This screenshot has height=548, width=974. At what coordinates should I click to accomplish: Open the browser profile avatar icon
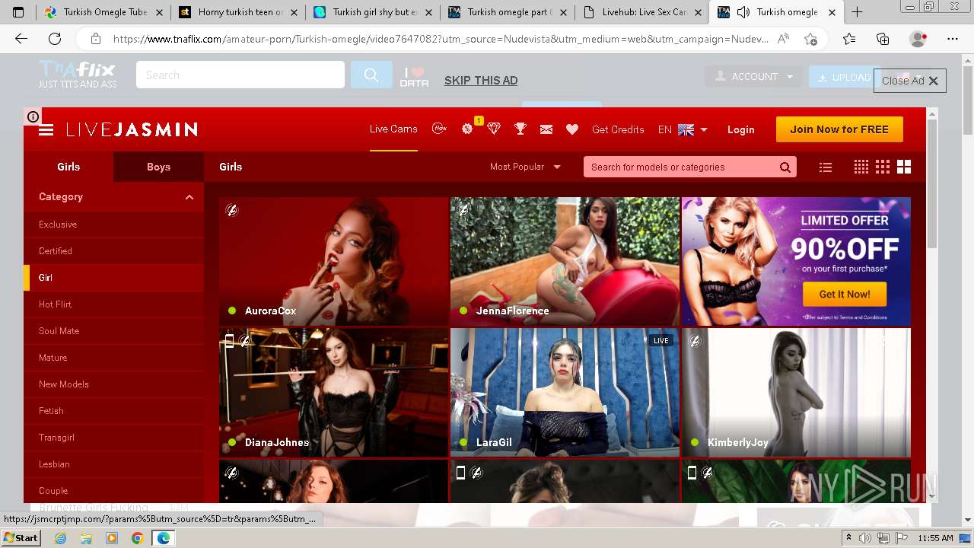[918, 39]
